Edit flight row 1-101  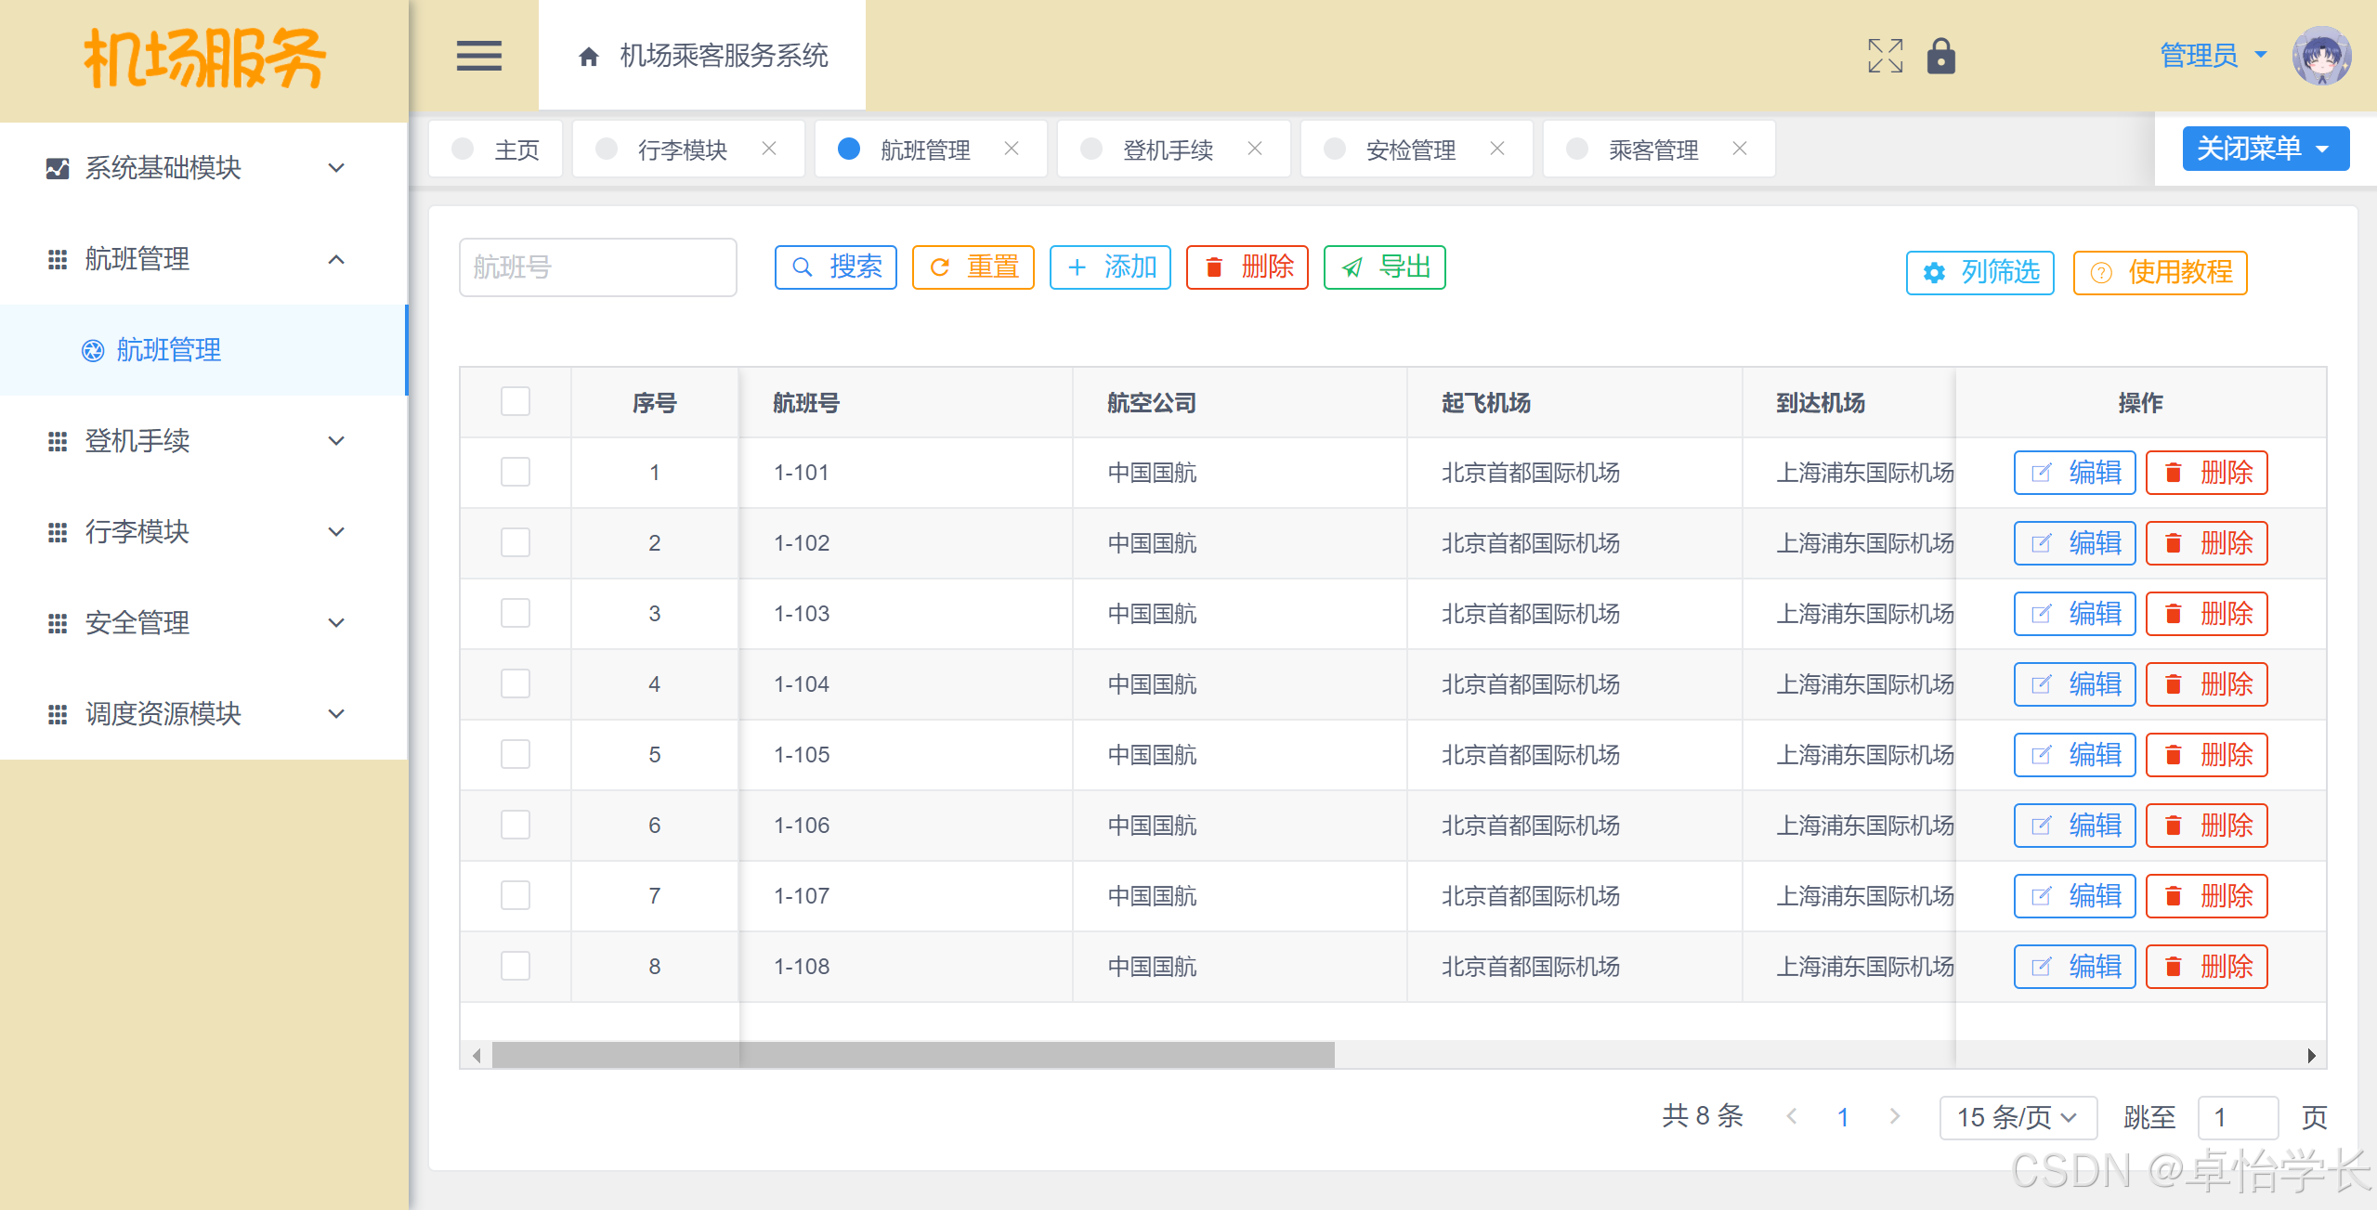coord(2075,473)
